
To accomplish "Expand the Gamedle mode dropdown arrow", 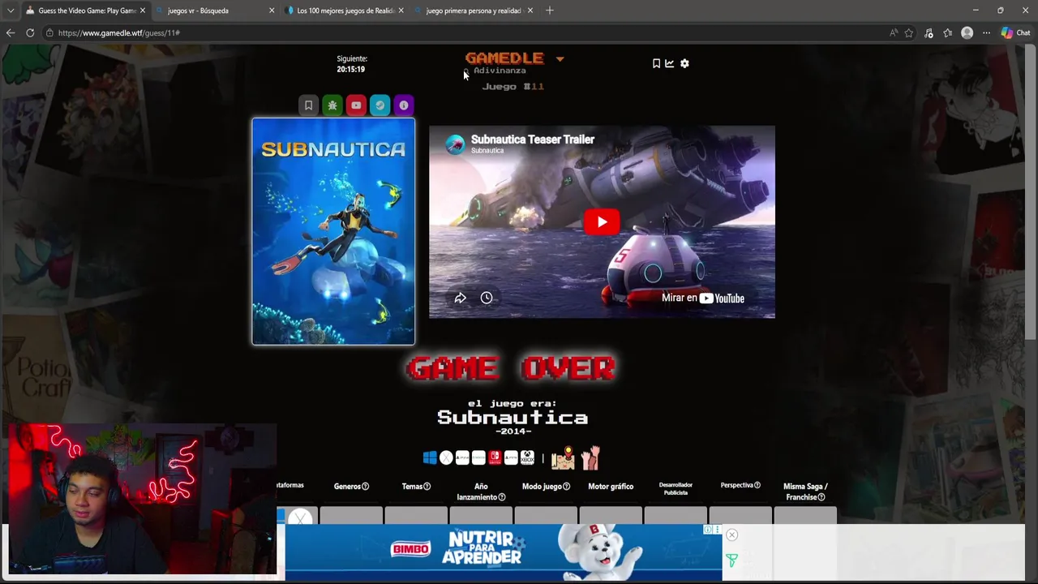I will [x=560, y=58].
